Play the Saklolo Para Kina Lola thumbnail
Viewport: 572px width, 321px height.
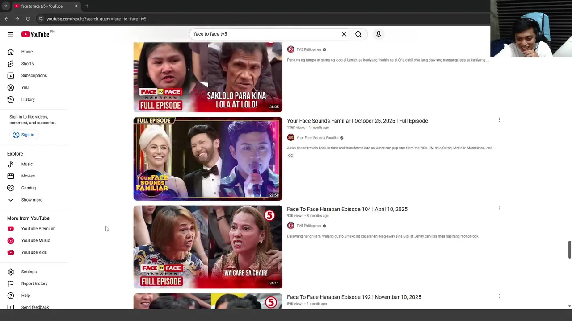click(x=208, y=77)
